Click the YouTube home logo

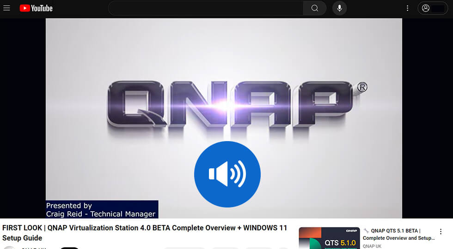pos(36,8)
